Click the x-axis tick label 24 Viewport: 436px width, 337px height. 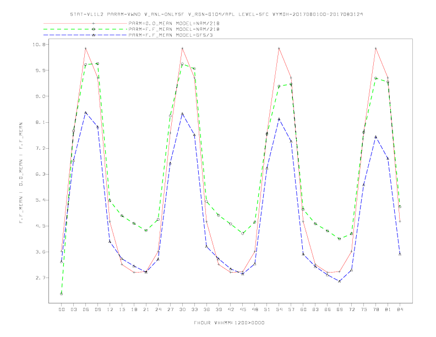[158, 309]
